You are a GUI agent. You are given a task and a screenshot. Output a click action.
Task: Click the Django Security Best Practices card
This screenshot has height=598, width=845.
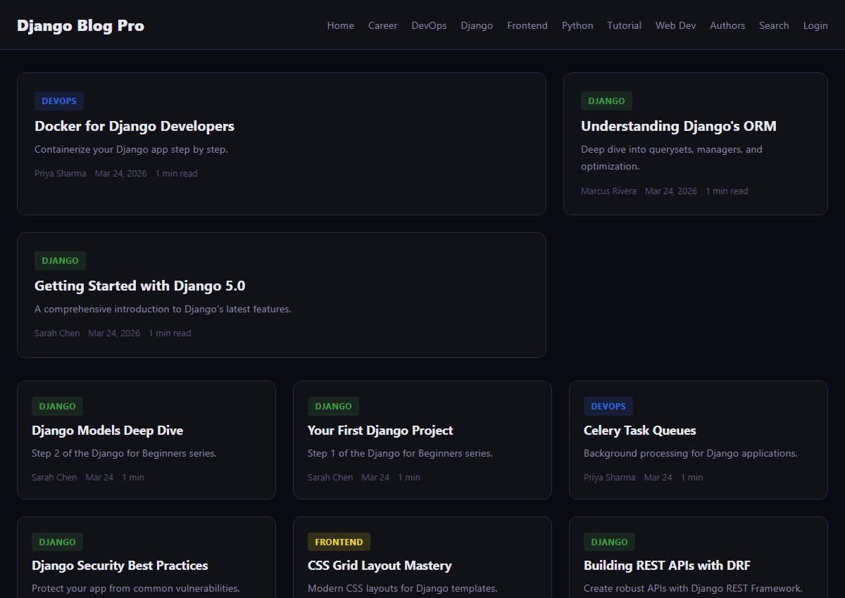pyautogui.click(x=120, y=565)
